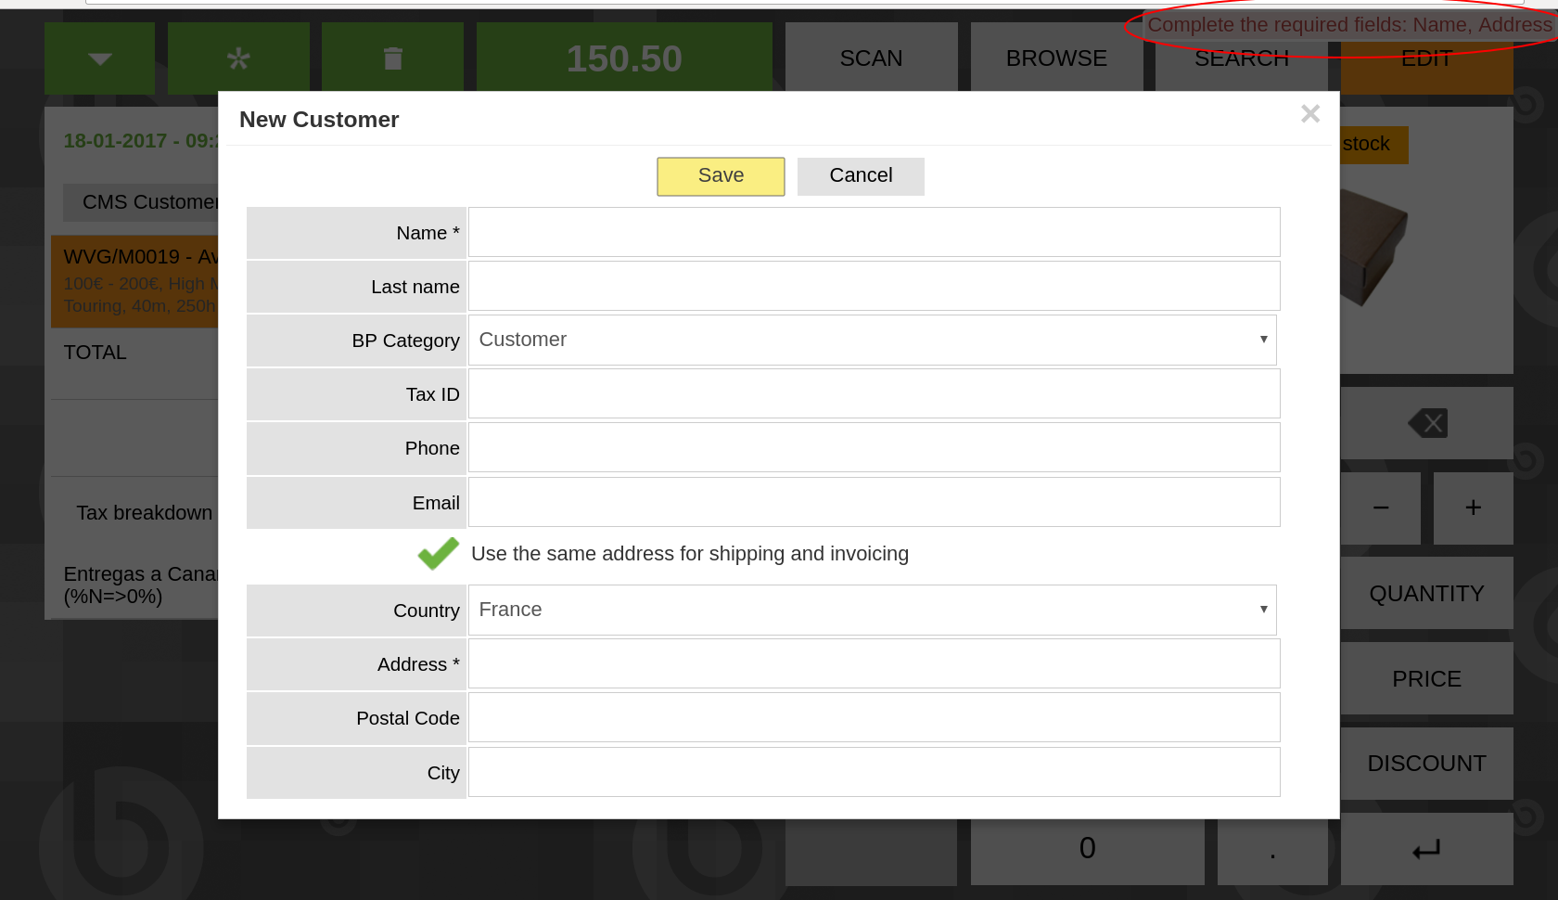
Task: Delete receipt with the trash icon
Action: click(x=392, y=58)
